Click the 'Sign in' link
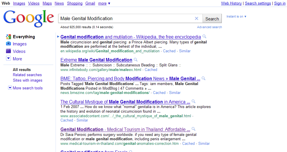Screen dimensions: 287x152 [x=280, y=3]
